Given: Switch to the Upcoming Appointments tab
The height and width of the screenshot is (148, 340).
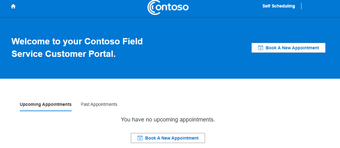Looking at the screenshot, I should coord(45,104).
